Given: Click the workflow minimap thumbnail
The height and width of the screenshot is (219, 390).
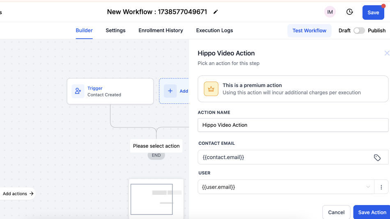Looking at the screenshot, I should pyautogui.click(x=156, y=199).
